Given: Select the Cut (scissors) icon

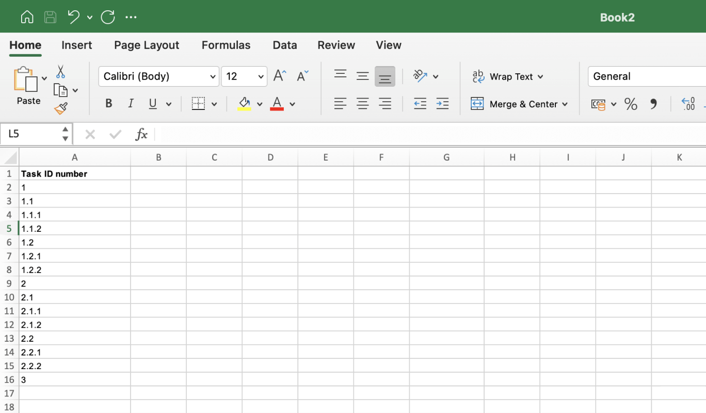Looking at the screenshot, I should 60,72.
